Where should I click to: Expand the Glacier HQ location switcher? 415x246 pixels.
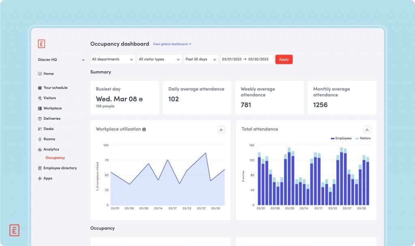pos(60,59)
